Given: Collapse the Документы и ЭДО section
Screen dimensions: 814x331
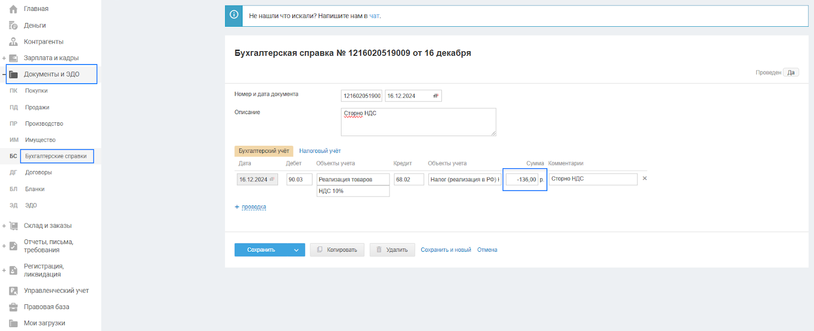Looking at the screenshot, I should click(x=4, y=74).
